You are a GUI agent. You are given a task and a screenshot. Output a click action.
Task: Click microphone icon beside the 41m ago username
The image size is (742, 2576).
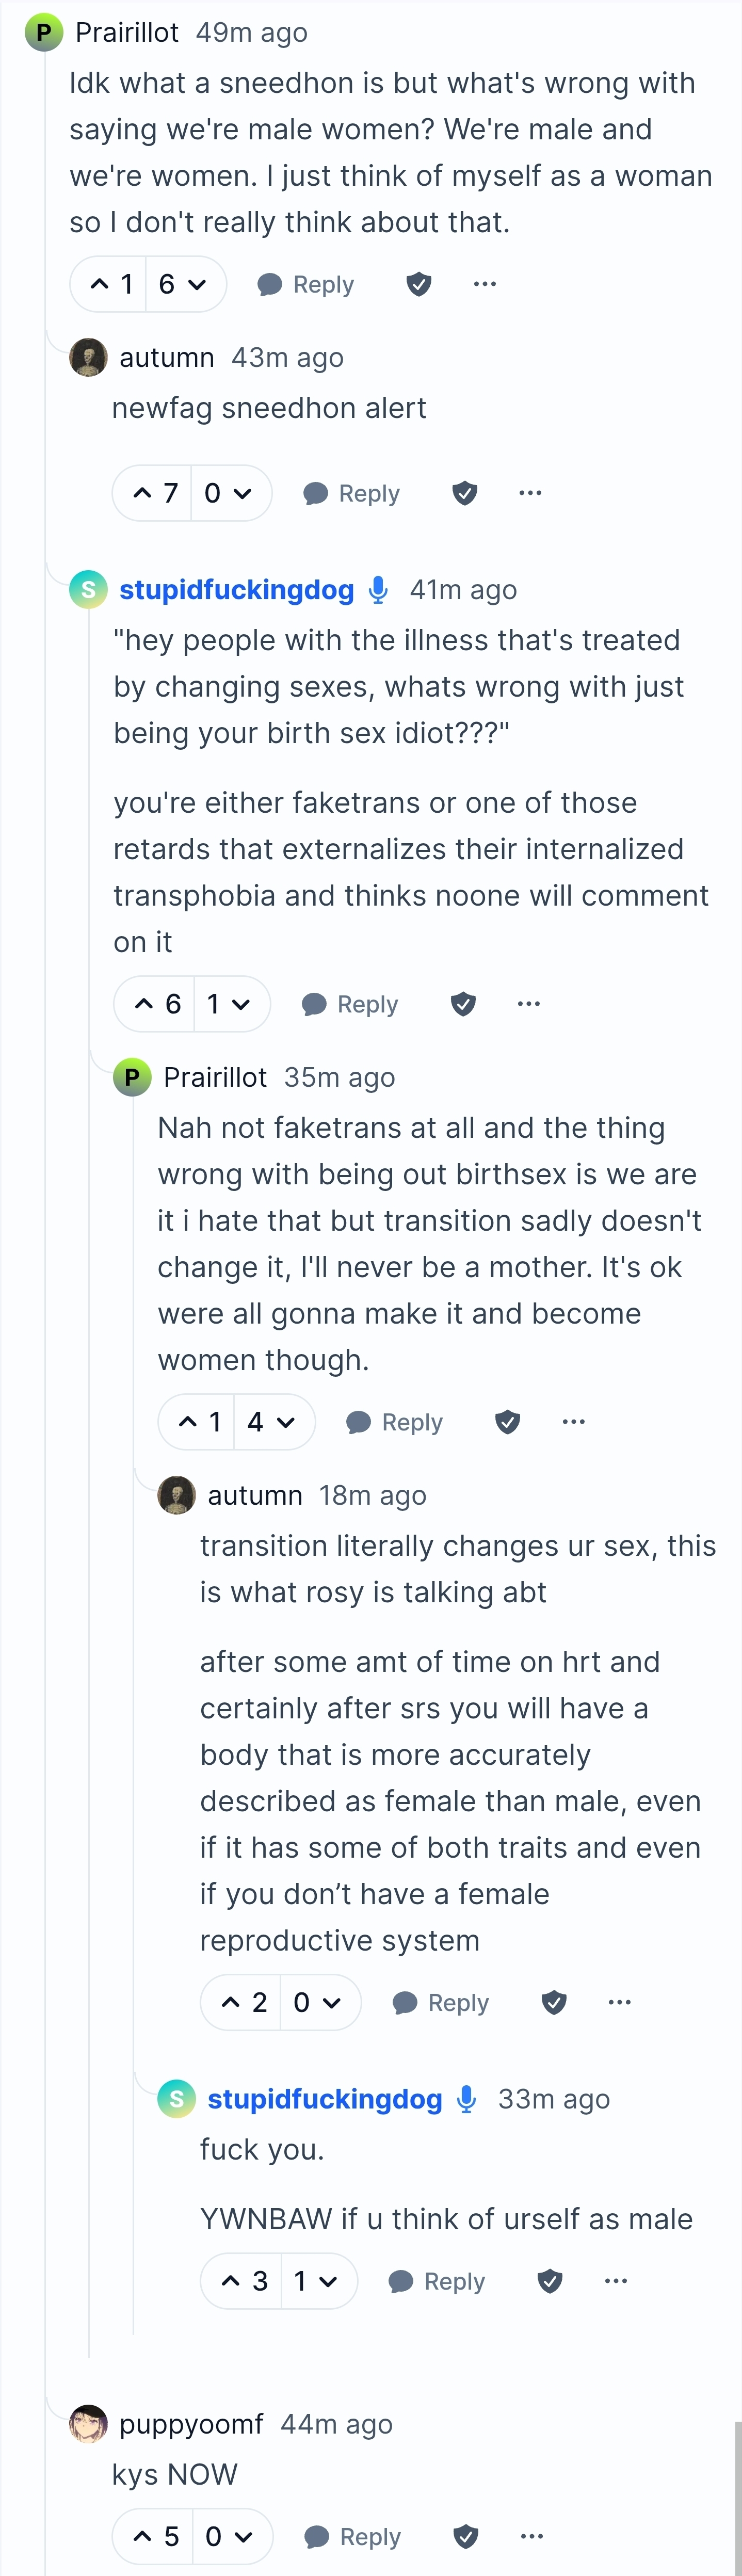378,590
